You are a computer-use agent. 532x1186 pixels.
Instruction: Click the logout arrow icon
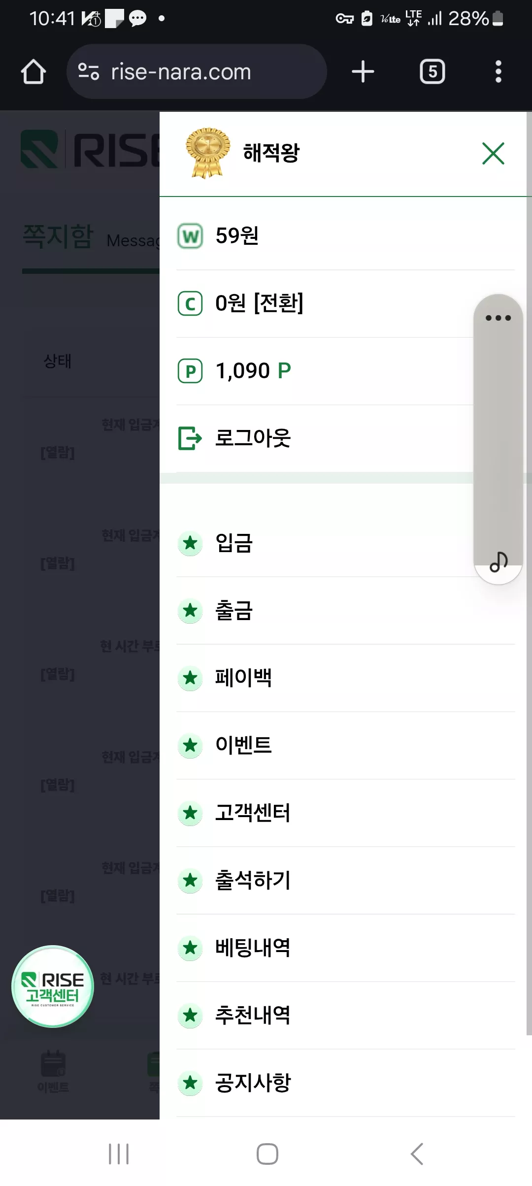pyautogui.click(x=190, y=438)
